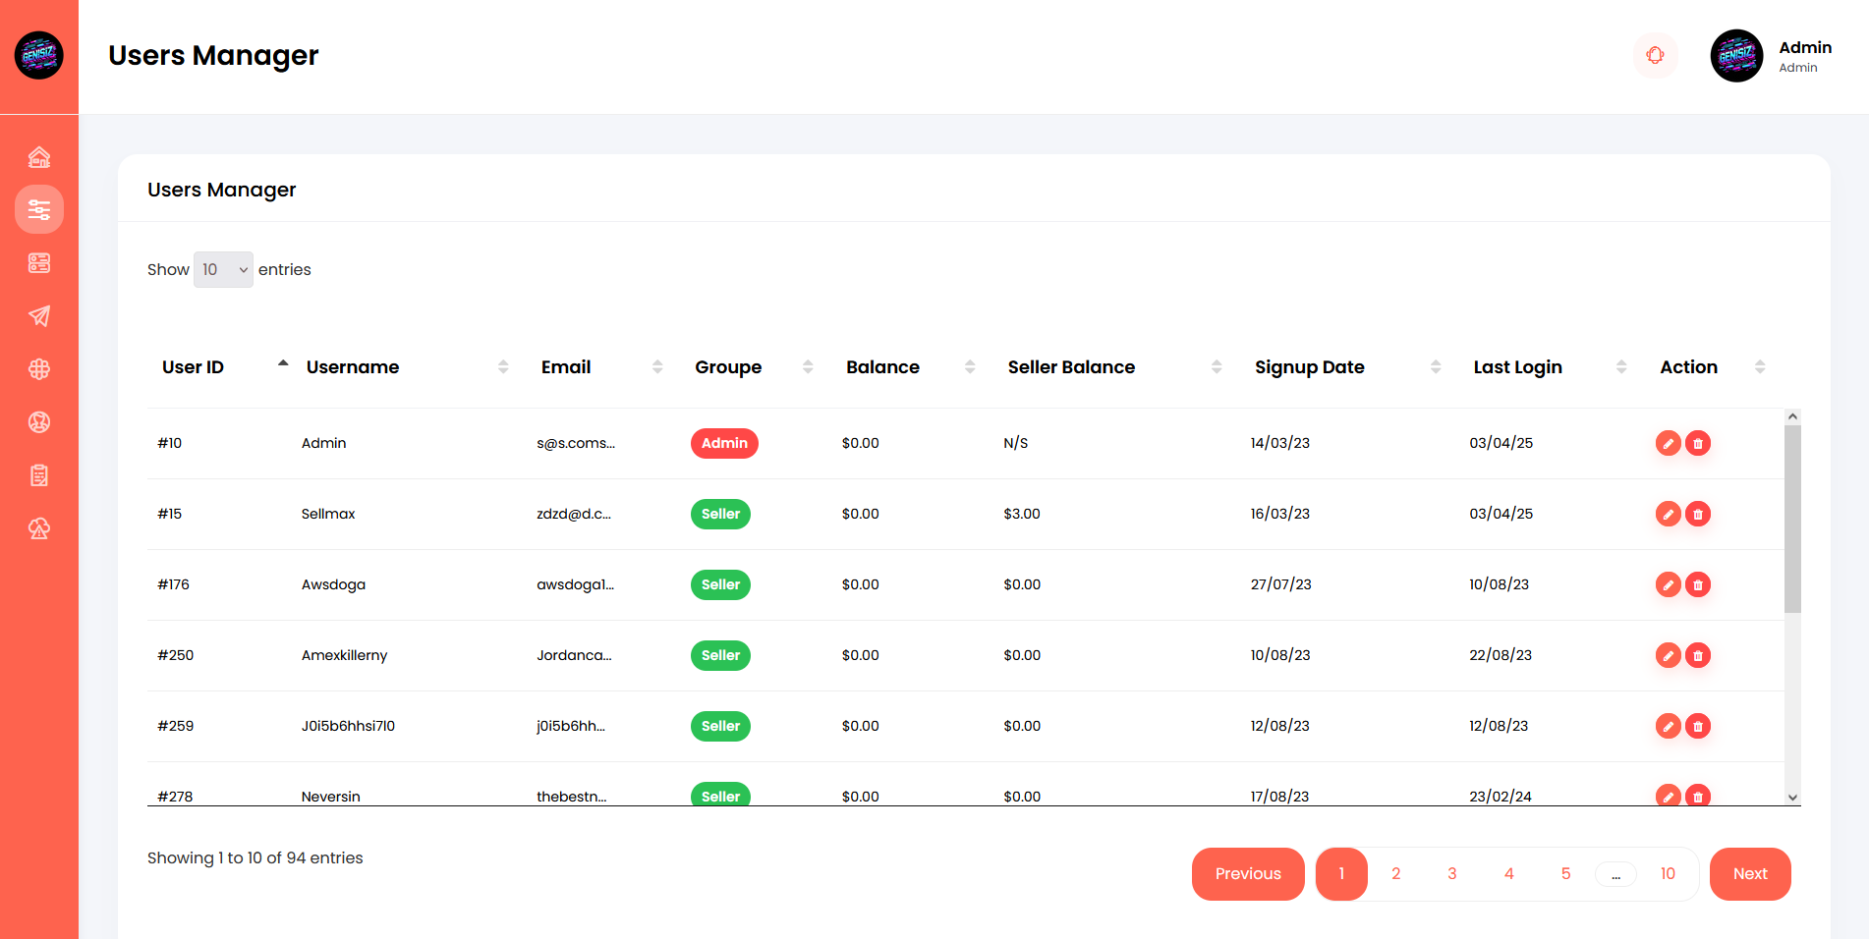Viewport: 1869px width, 939px height.
Task: Edit the Sellmax user
Action: pos(1669,514)
